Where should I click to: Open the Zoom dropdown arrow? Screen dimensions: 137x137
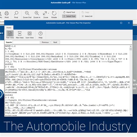tap(49, 13)
